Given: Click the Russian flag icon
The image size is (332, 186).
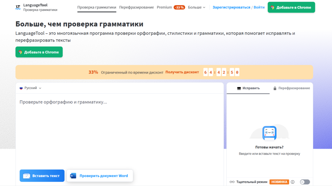Looking at the screenshot, I should [x=21, y=88].
